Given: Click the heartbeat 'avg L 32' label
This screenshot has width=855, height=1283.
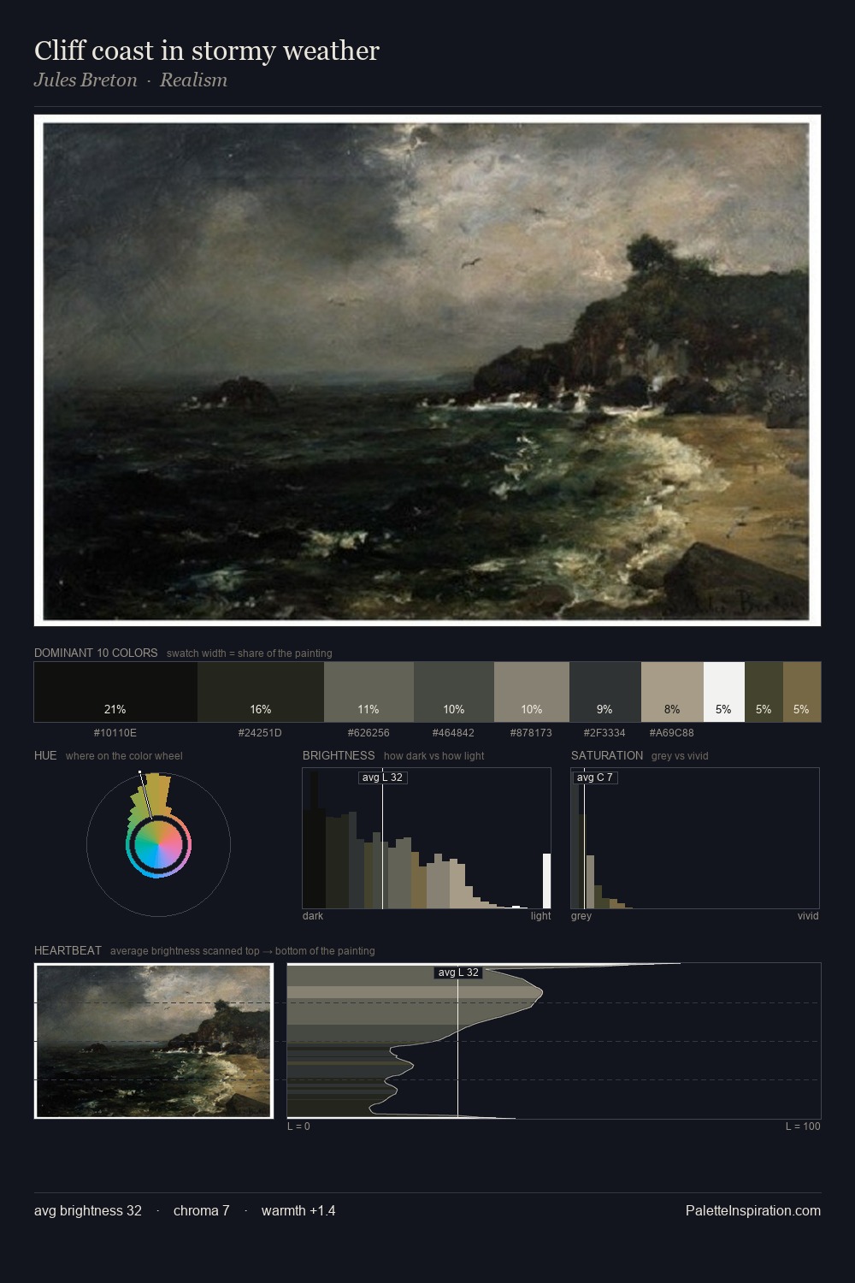Looking at the screenshot, I should 458,973.
